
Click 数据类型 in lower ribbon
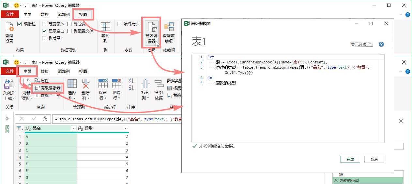click(x=174, y=81)
